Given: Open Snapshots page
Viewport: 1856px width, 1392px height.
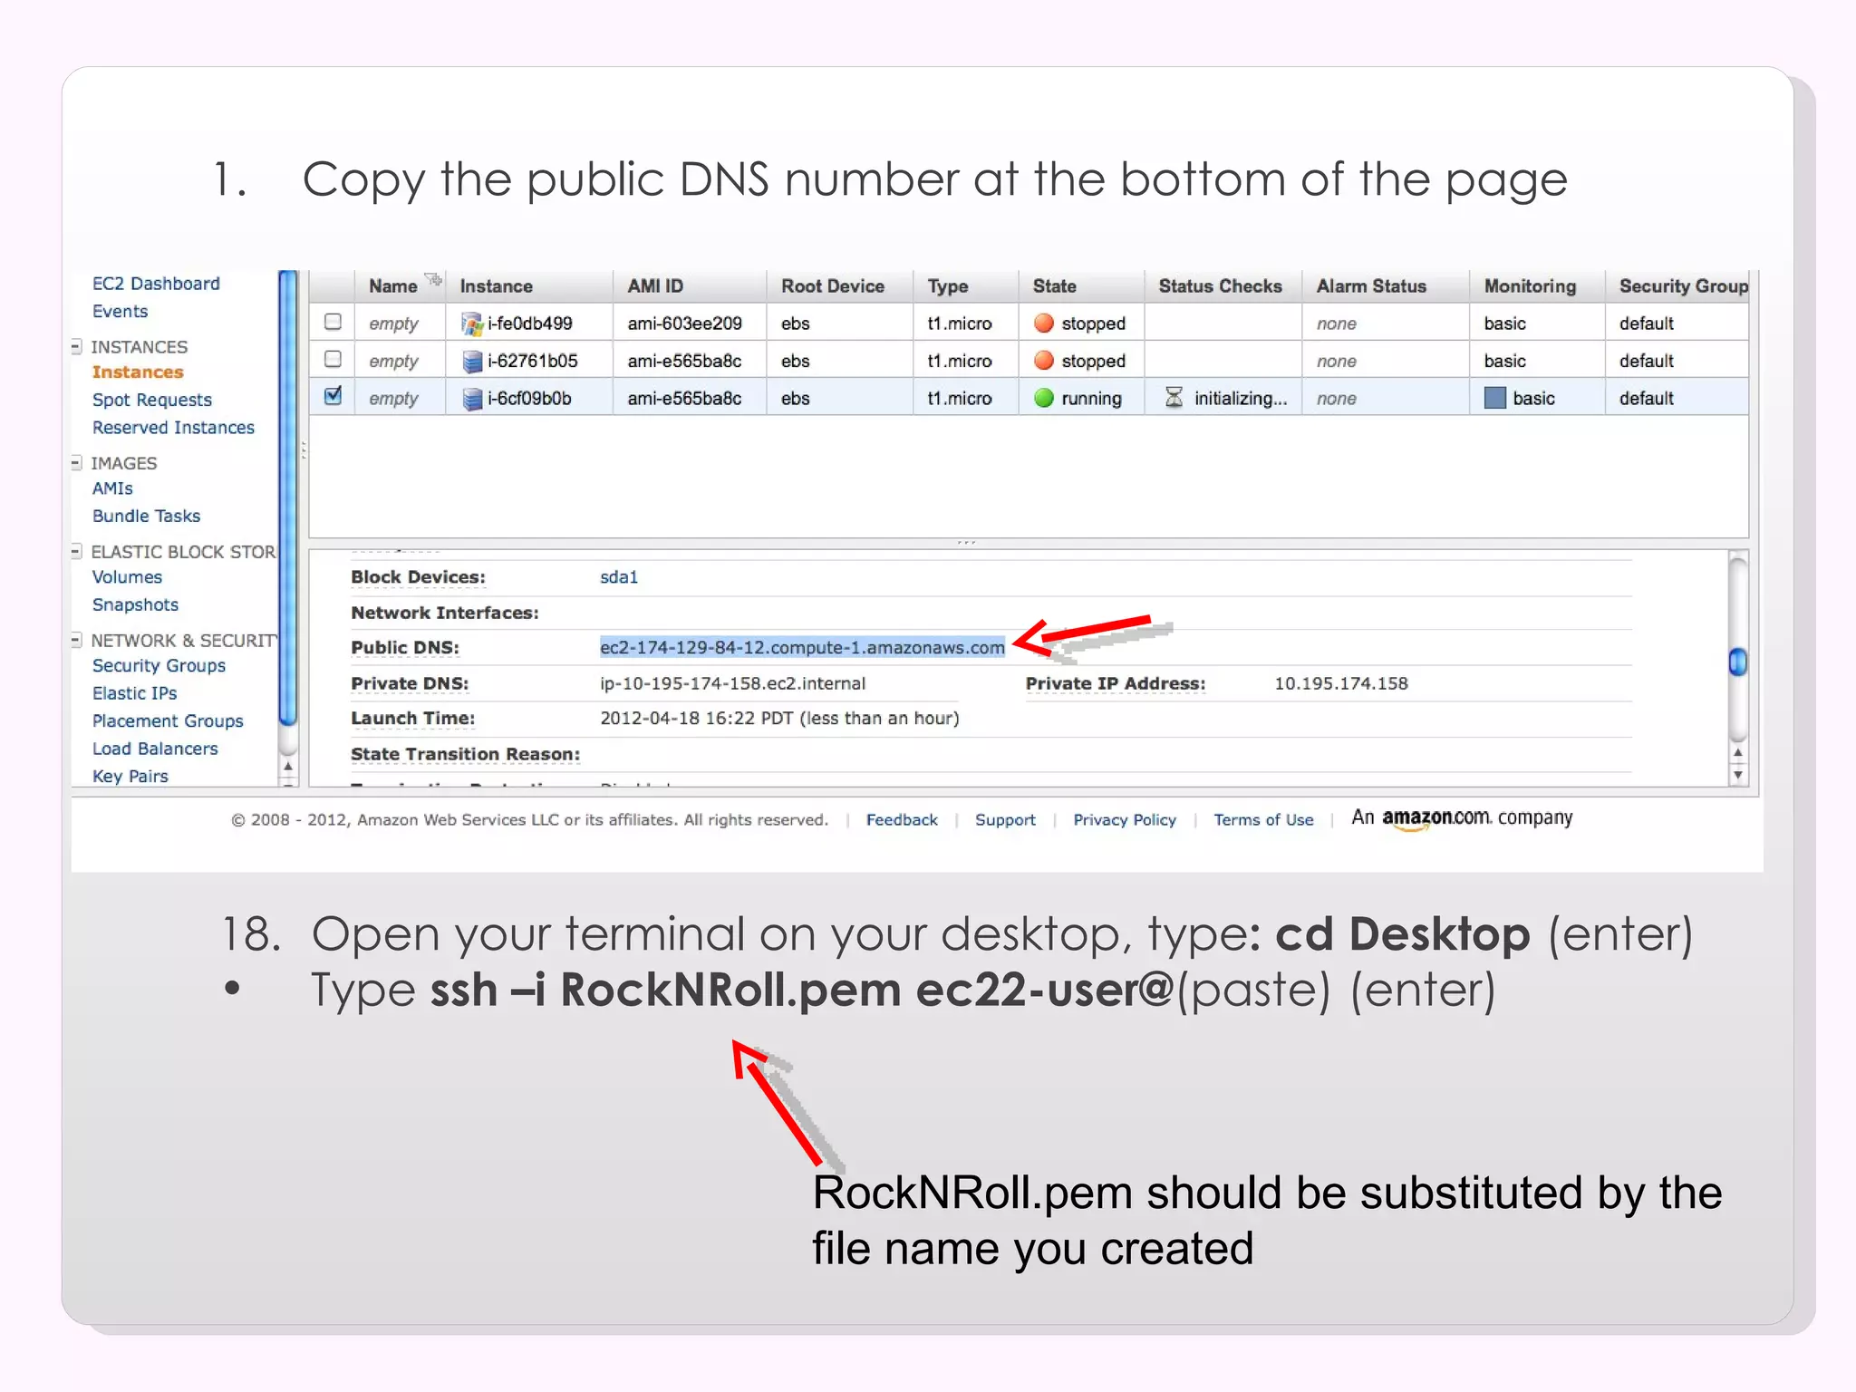Looking at the screenshot, I should (x=135, y=604).
